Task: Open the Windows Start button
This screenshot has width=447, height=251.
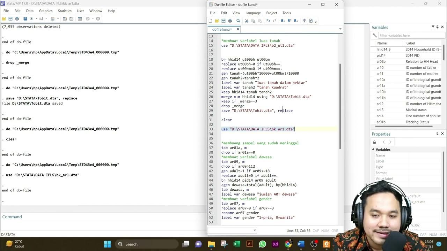Action: [107, 244]
